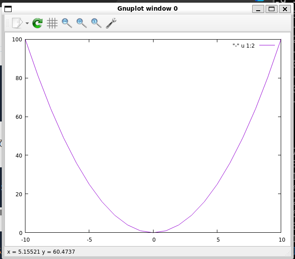Click the x-axis label 5
This screenshot has height=259, width=295.
[218, 240]
